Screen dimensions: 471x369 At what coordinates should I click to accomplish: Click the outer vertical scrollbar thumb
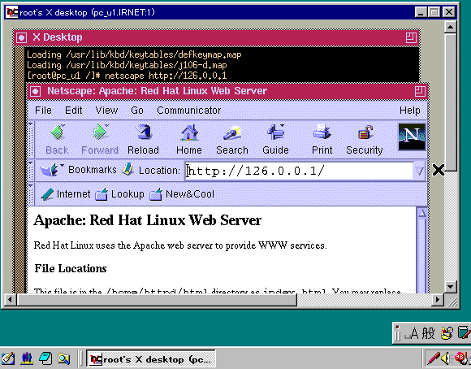click(450, 102)
